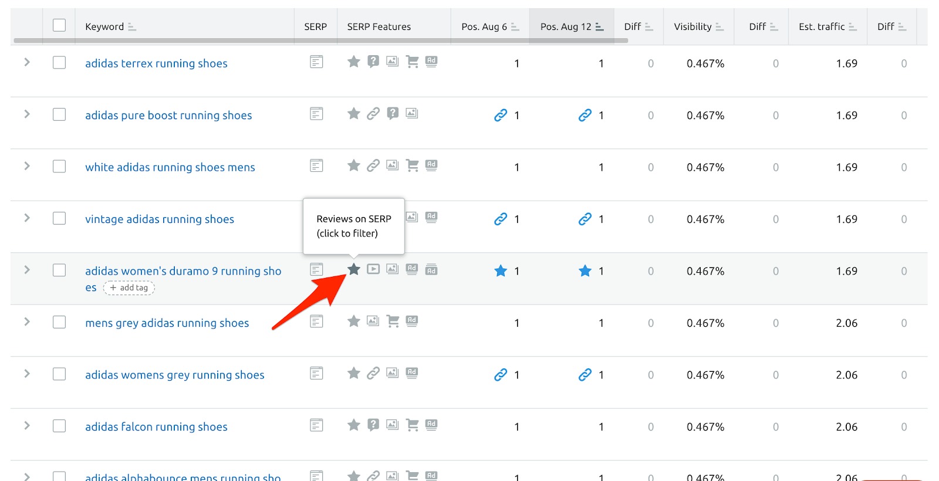Click blue star in Aug 6 duramo 9 cell
Image resolution: width=939 pixels, height=481 pixels.
click(x=501, y=270)
